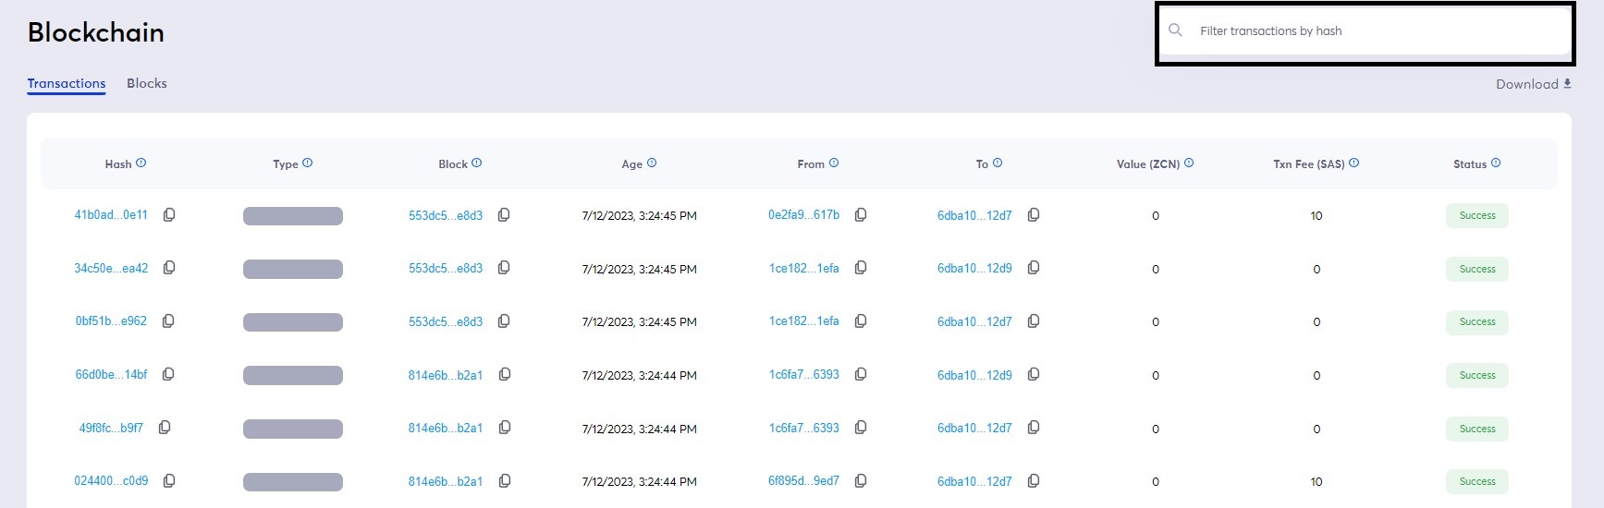This screenshot has width=1604, height=508.
Task: Click info icon next to Status header
Action: pyautogui.click(x=1496, y=163)
